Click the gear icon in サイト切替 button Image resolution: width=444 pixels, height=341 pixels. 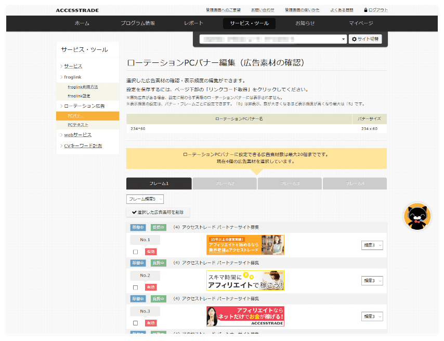click(354, 39)
